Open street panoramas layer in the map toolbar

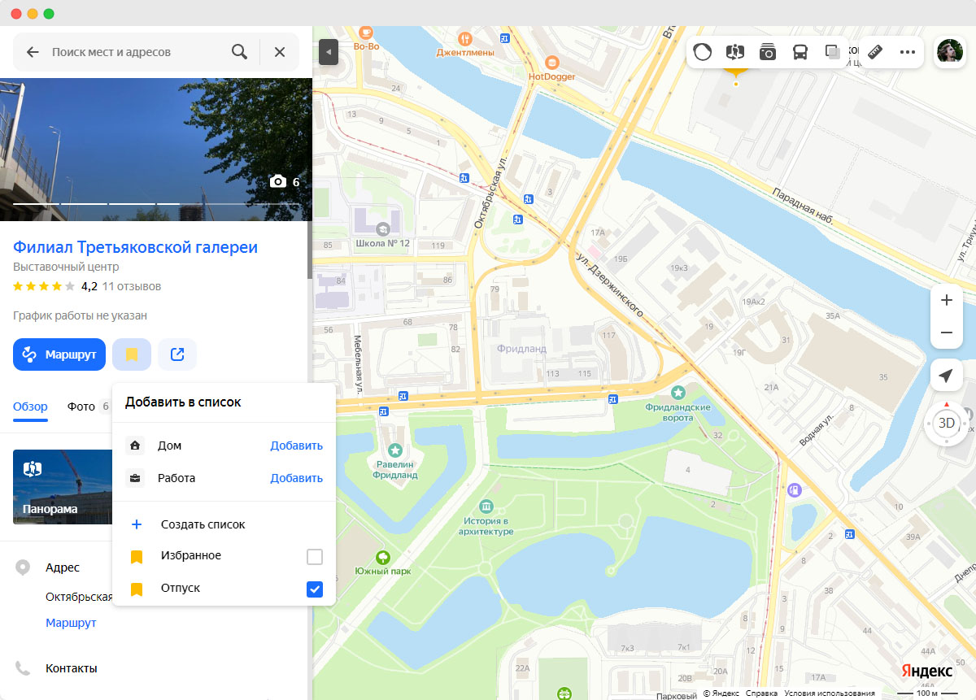coord(735,52)
